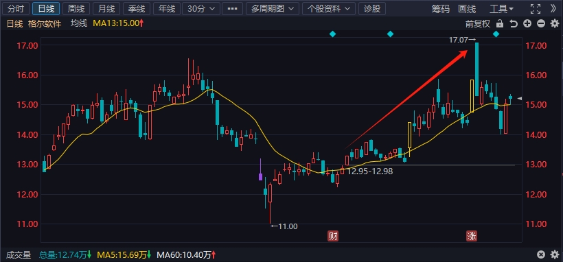Screen dimensions: 563x262
Task: Click the 财 financial report marker
Action: (x=333, y=236)
